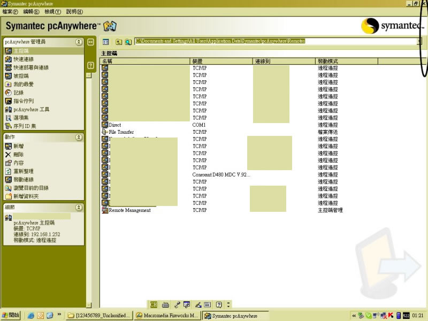The width and height of the screenshot is (428, 321).
Task: Sort by 連線到 column header
Action: (284, 61)
